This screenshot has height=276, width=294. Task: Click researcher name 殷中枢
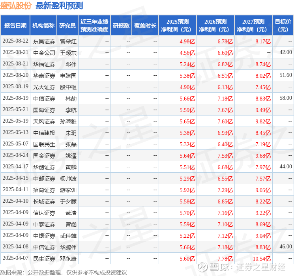click(68, 87)
